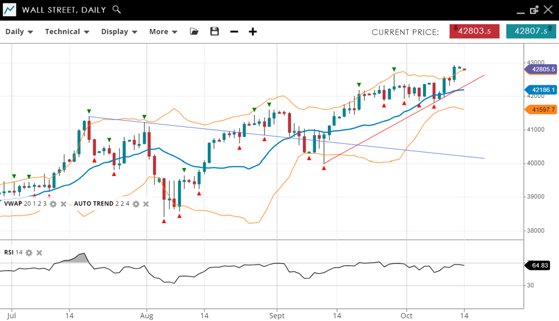The height and width of the screenshot is (321, 559).
Task: Pop out the chart window
Action: click(534, 10)
